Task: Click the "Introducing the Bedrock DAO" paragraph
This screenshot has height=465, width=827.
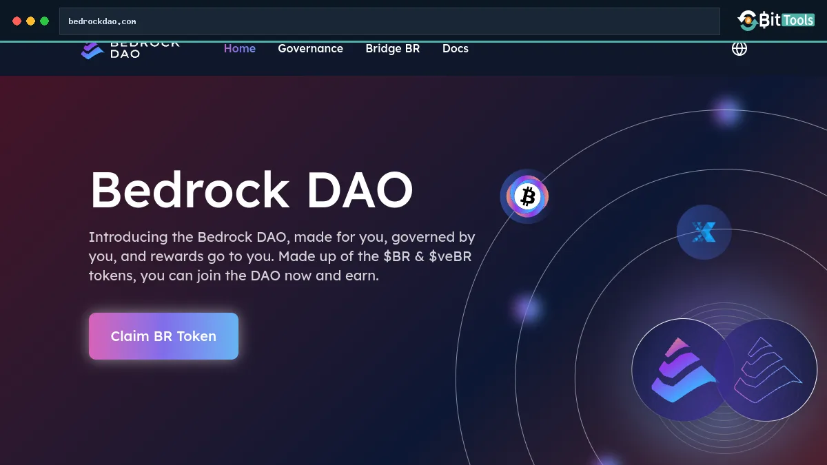Action: tap(282, 256)
